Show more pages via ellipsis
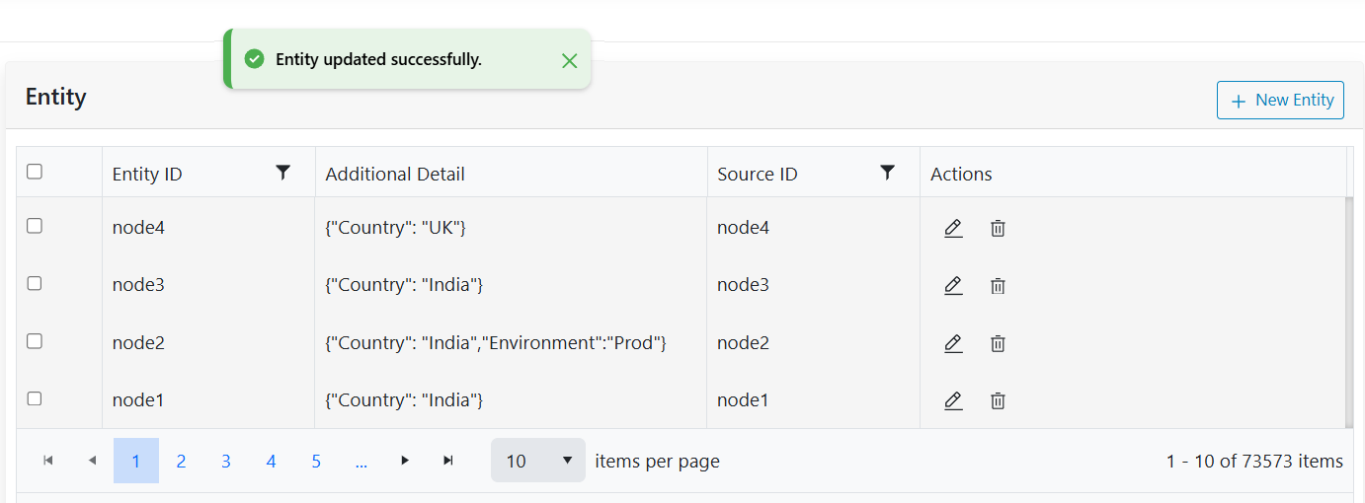 [361, 462]
